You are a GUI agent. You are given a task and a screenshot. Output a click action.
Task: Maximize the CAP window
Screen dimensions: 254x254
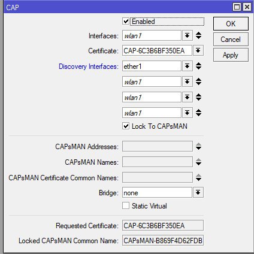point(237,7)
